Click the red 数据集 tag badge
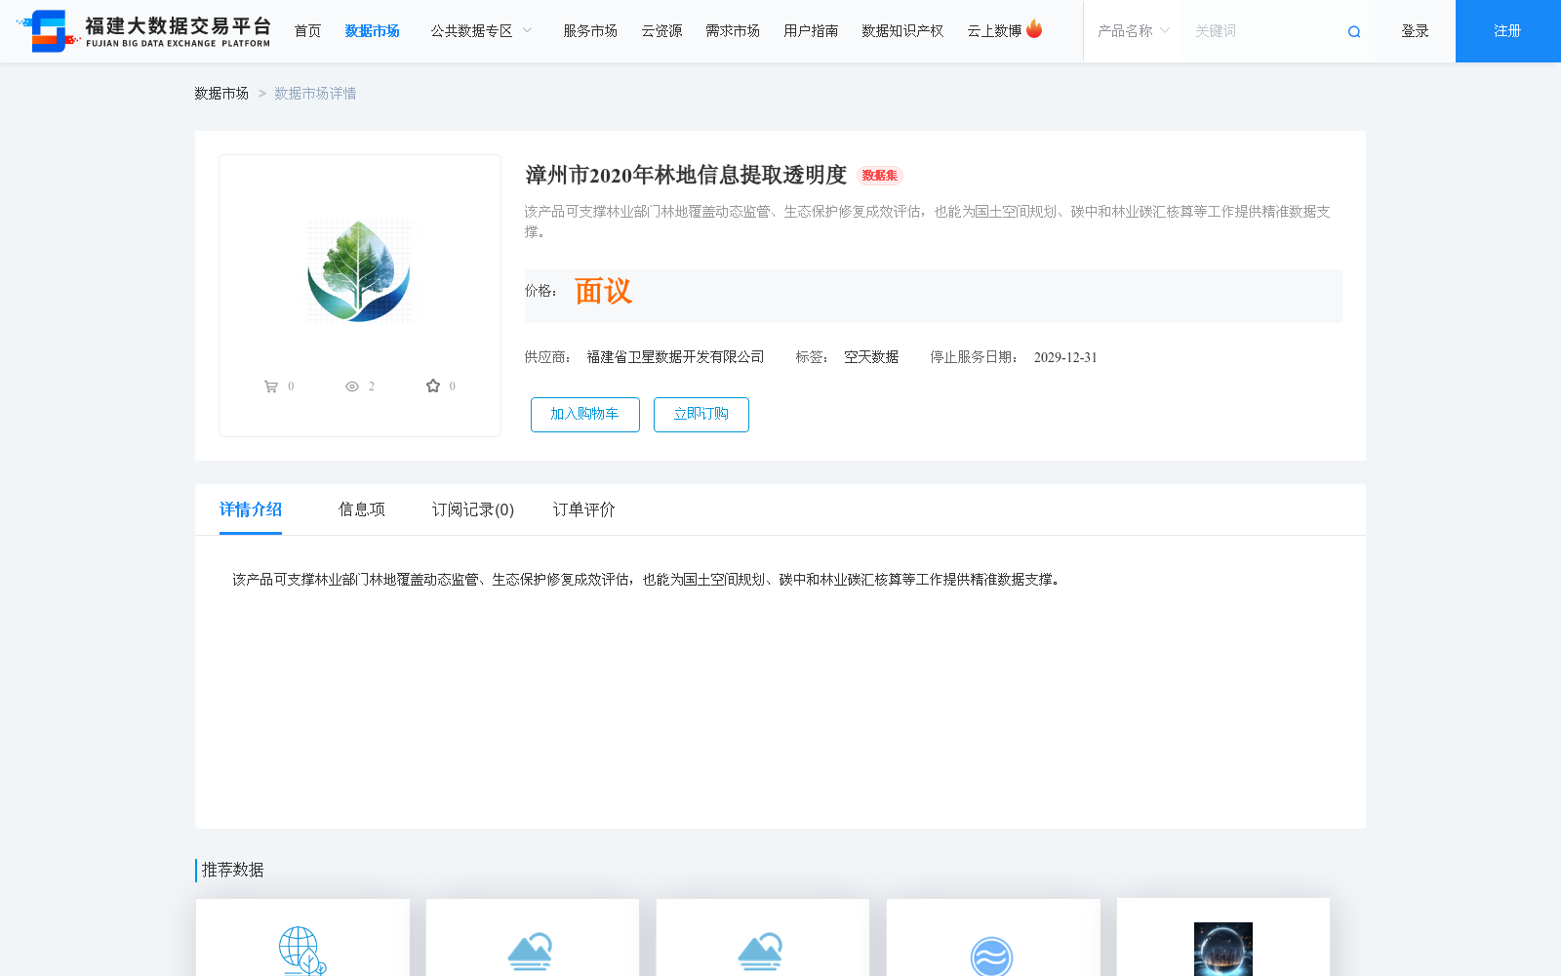Viewport: 1561px width, 976px height. click(x=880, y=176)
